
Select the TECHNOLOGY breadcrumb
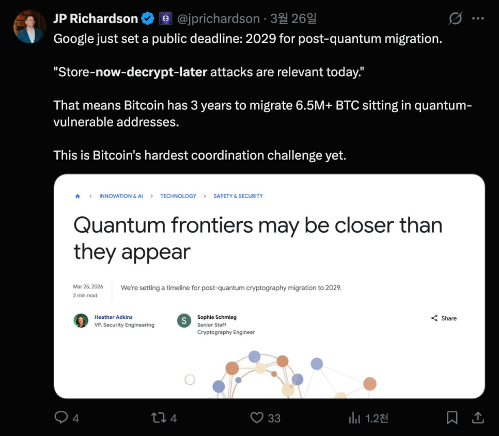[178, 196]
